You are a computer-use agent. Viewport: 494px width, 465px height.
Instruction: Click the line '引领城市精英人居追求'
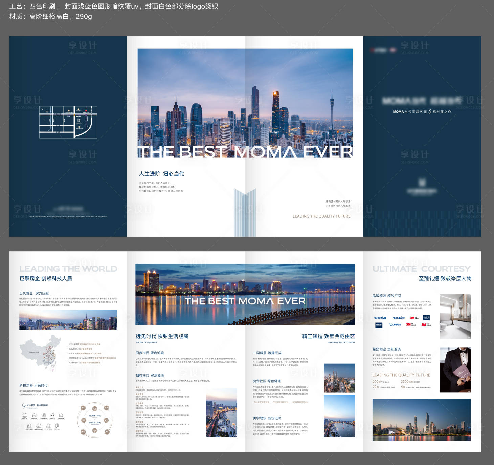338,206
